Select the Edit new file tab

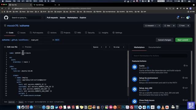coord(11,47)
